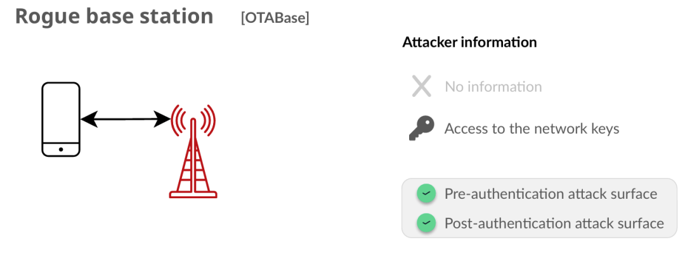Click the tower's lattice mast
Screen dimensions: 685x264
(x=193, y=164)
